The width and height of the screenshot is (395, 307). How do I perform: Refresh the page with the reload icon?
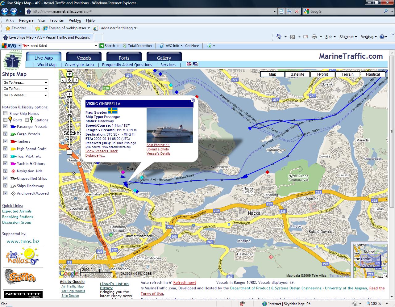[289, 11]
